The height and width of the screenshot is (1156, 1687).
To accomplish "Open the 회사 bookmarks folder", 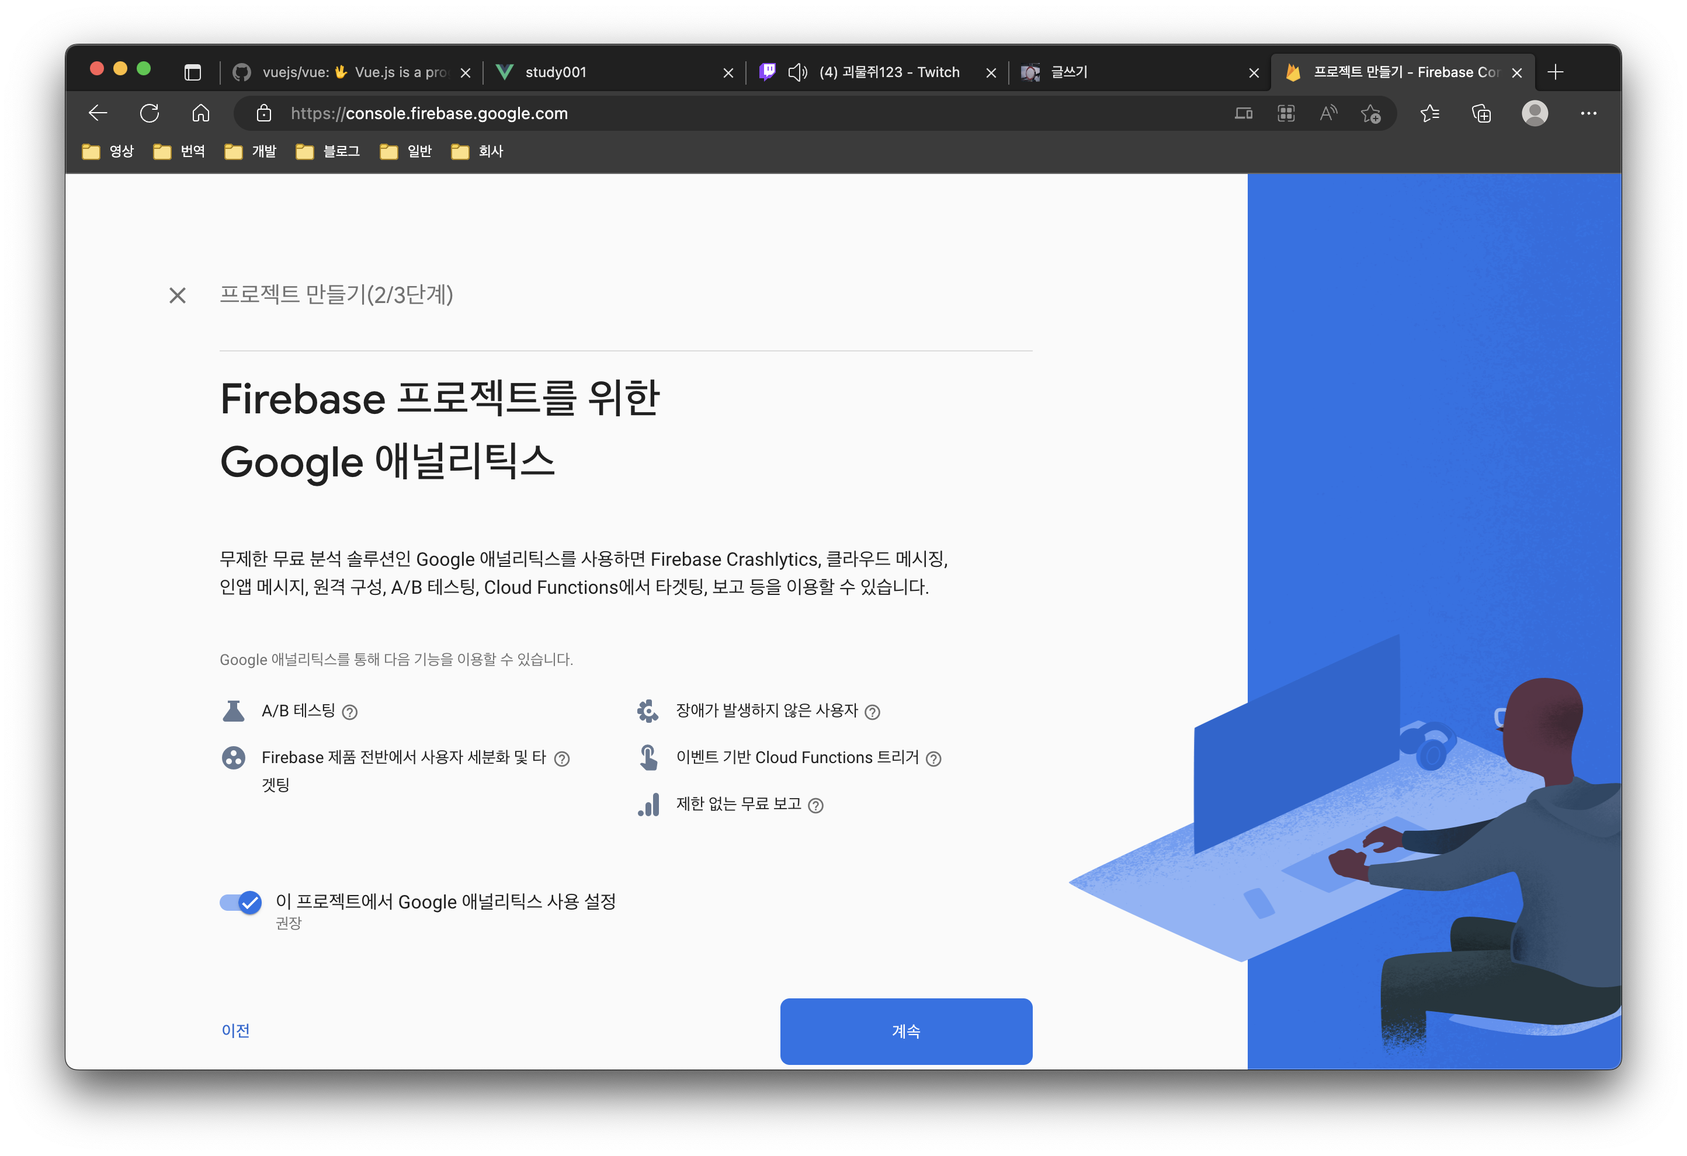I will 477,151.
